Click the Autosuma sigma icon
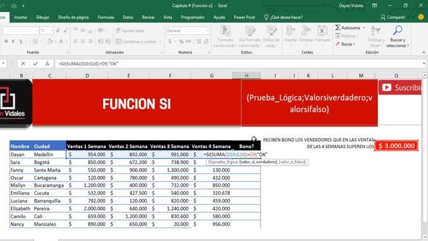The height and width of the screenshot is (241, 428). 338,27
